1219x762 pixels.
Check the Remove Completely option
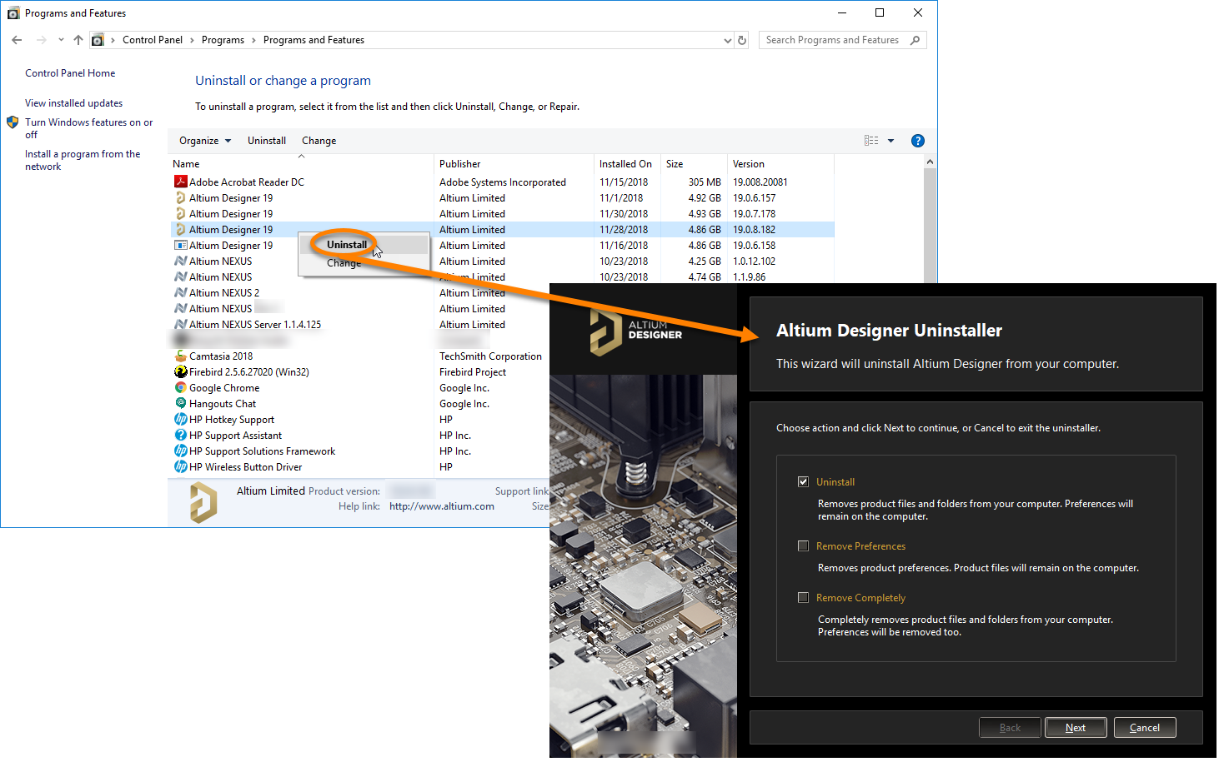803,598
